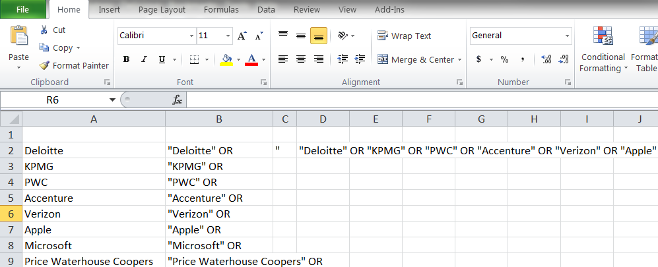Image resolution: width=658 pixels, height=267 pixels.
Task: Click the Paste clipboard icon
Action: point(19,35)
